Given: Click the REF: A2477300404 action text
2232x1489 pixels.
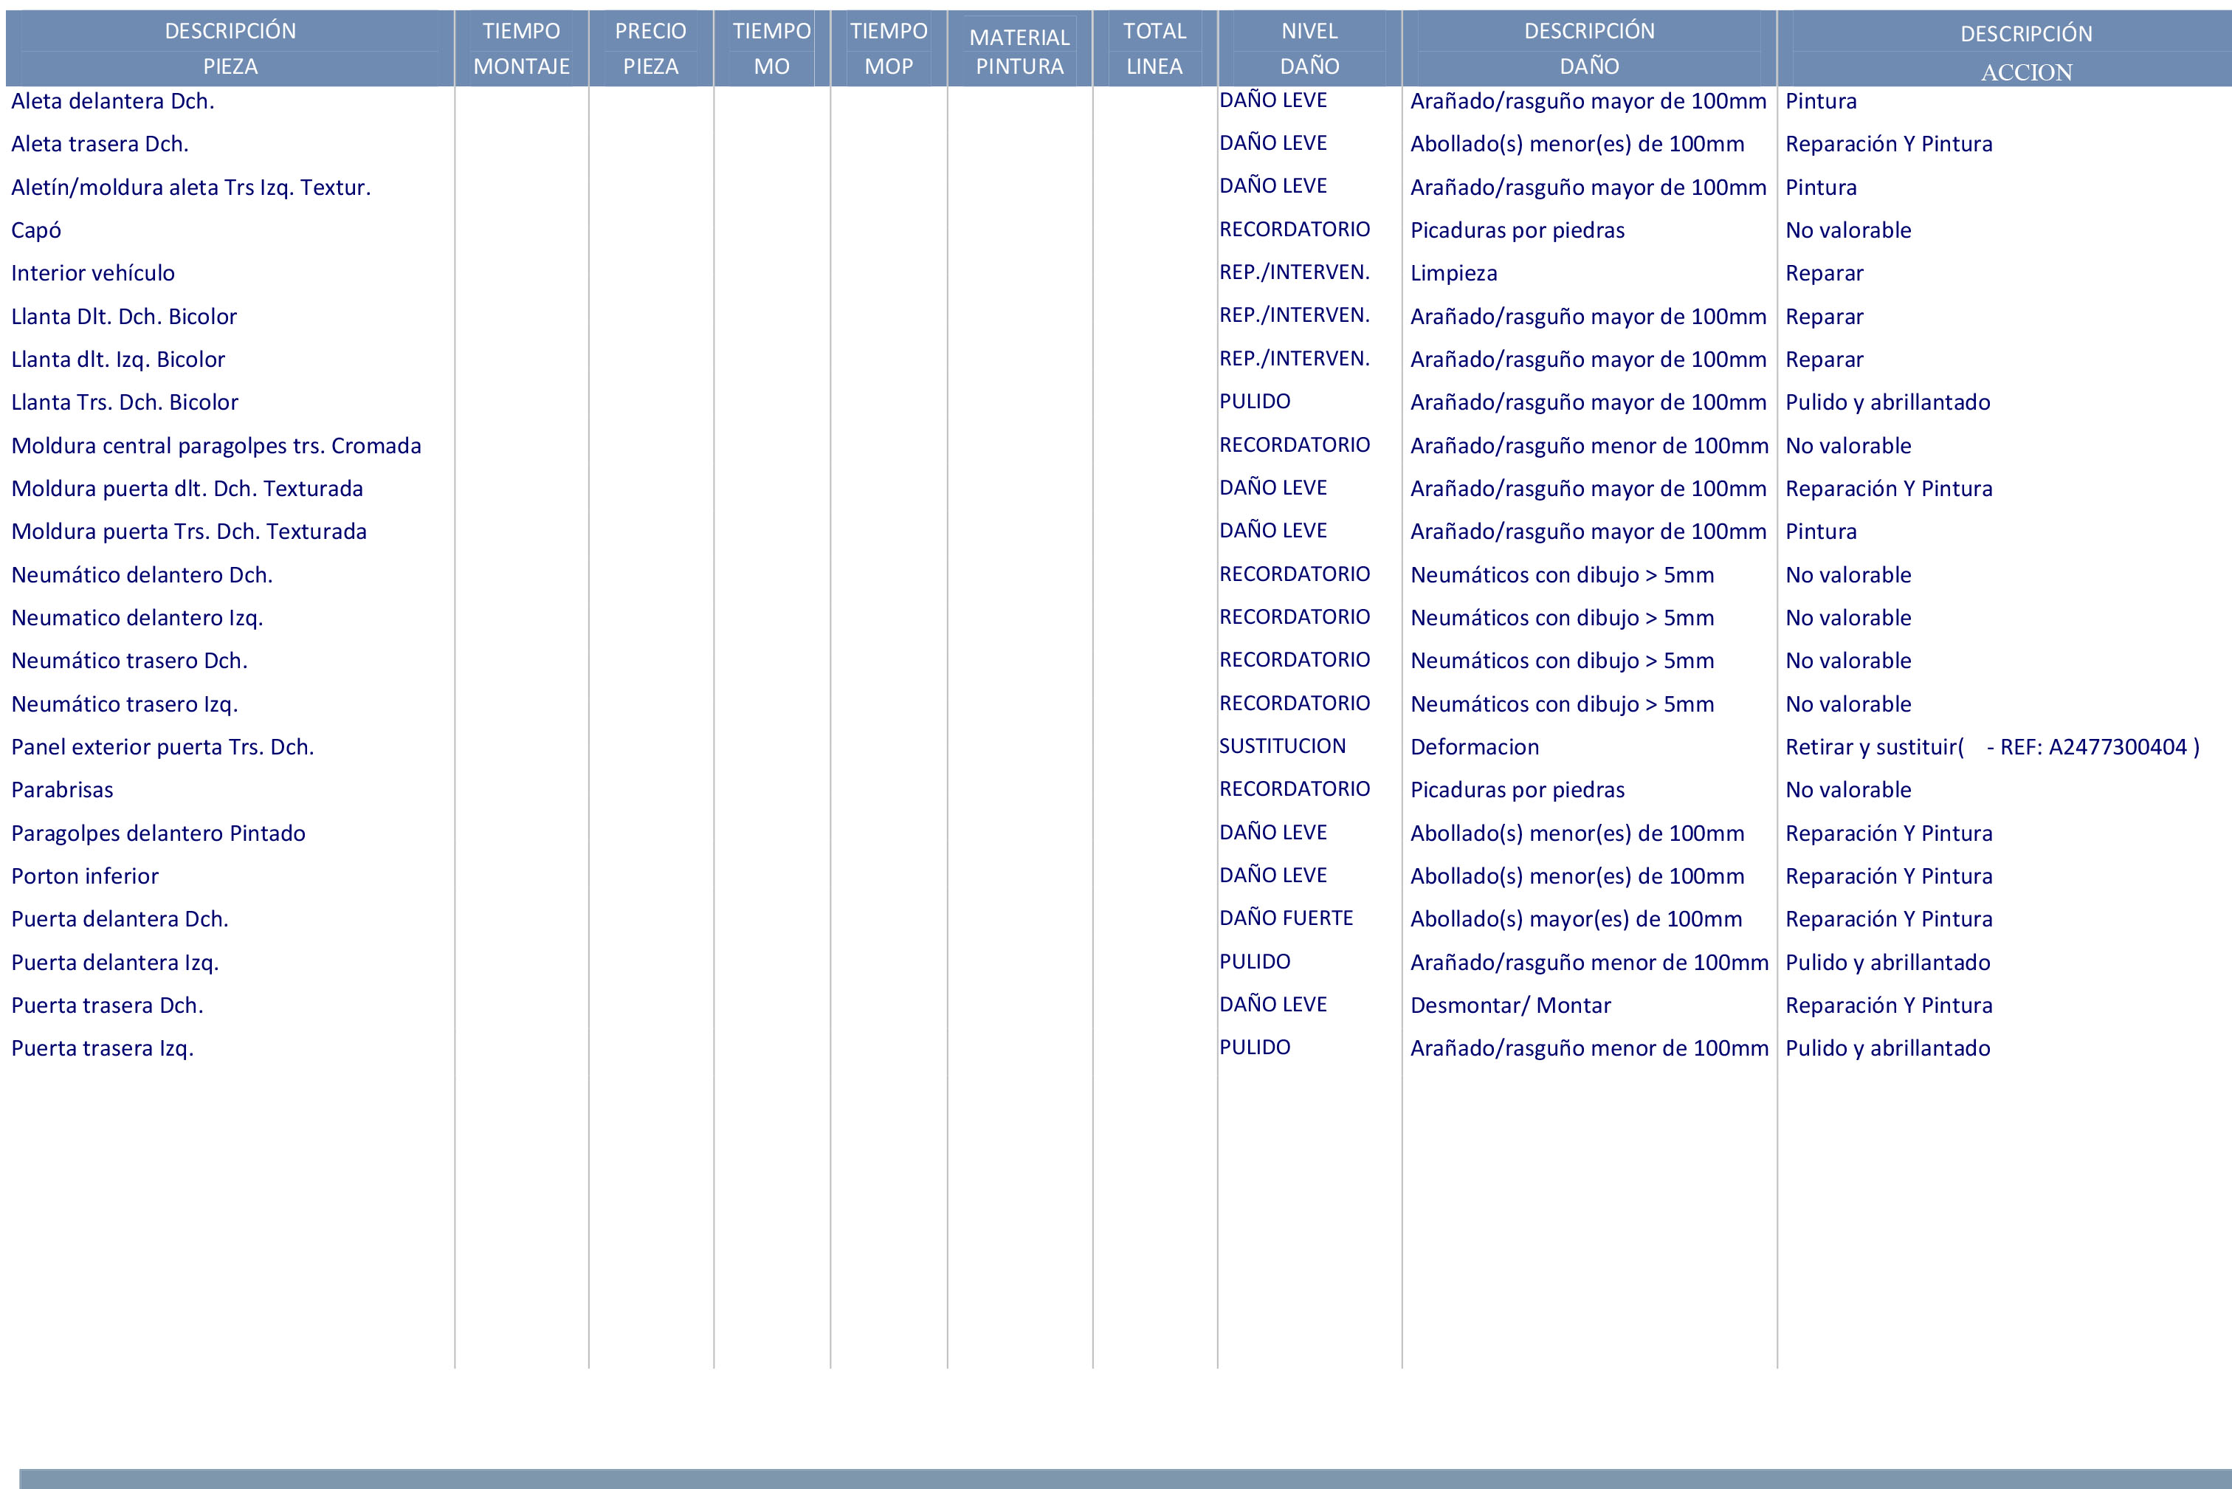Looking at the screenshot, I should (x=2092, y=747).
